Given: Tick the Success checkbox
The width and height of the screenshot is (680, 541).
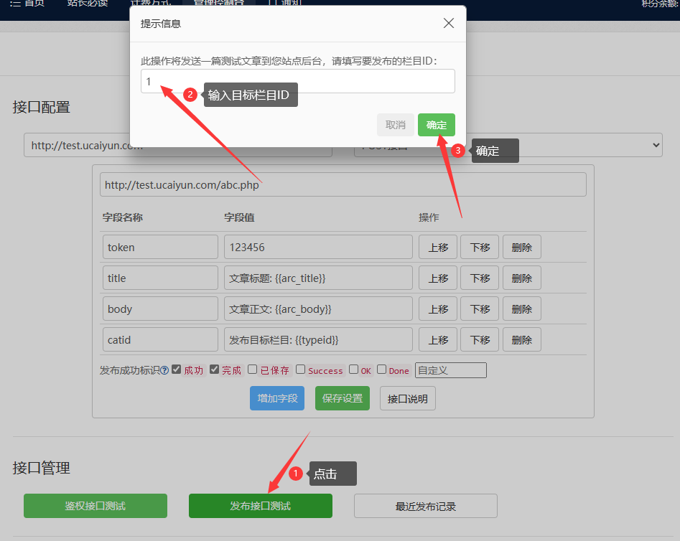Looking at the screenshot, I should pyautogui.click(x=300, y=370).
